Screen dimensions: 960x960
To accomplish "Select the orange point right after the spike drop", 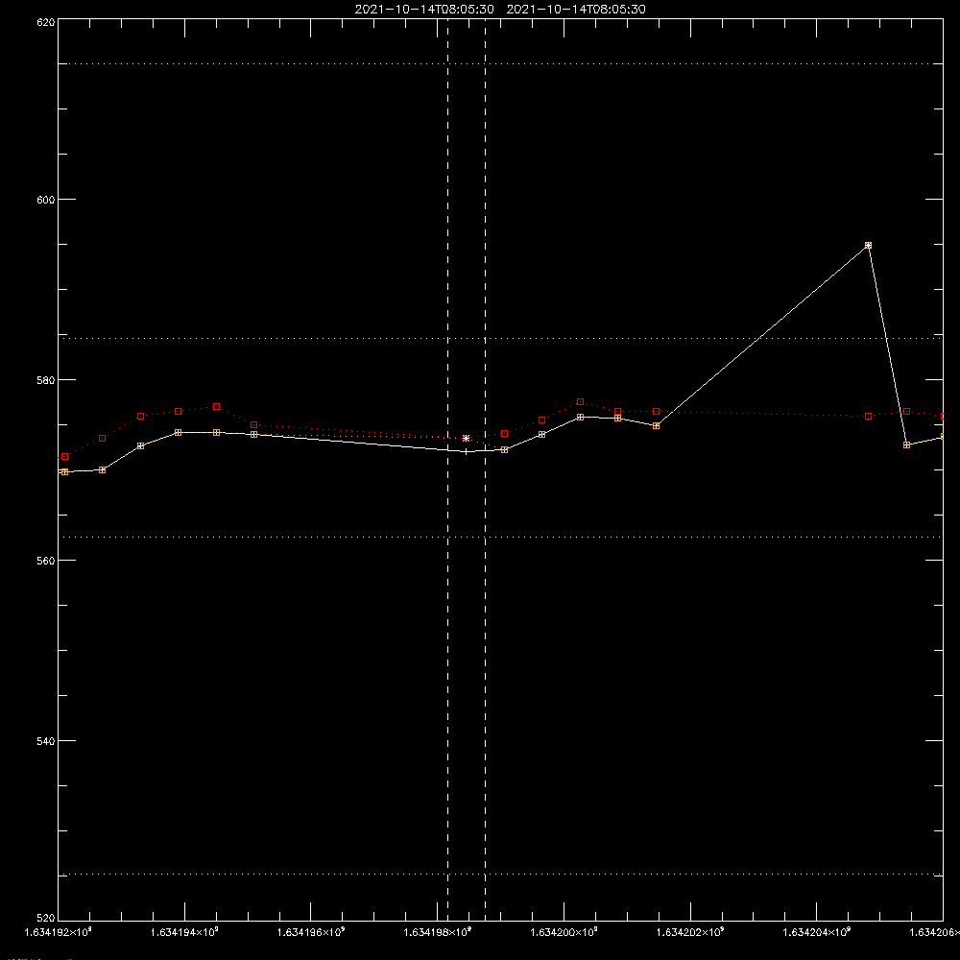I will click(x=907, y=445).
